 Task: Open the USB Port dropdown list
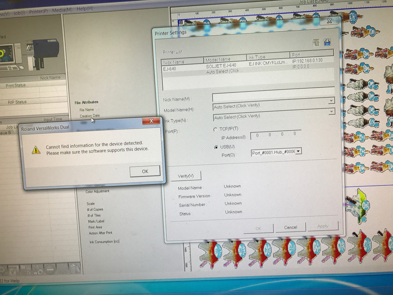pyautogui.click(x=298, y=152)
